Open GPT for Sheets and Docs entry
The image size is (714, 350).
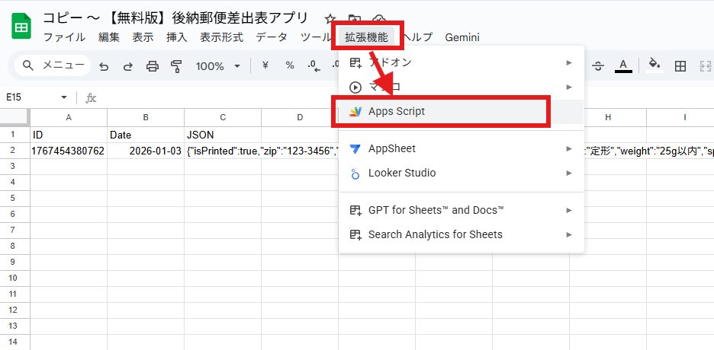click(x=436, y=210)
